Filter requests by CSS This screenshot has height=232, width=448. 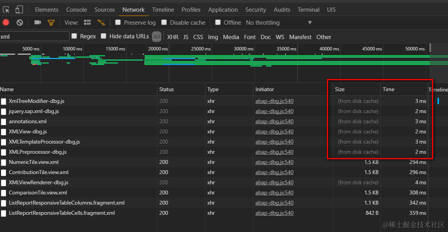click(x=198, y=37)
